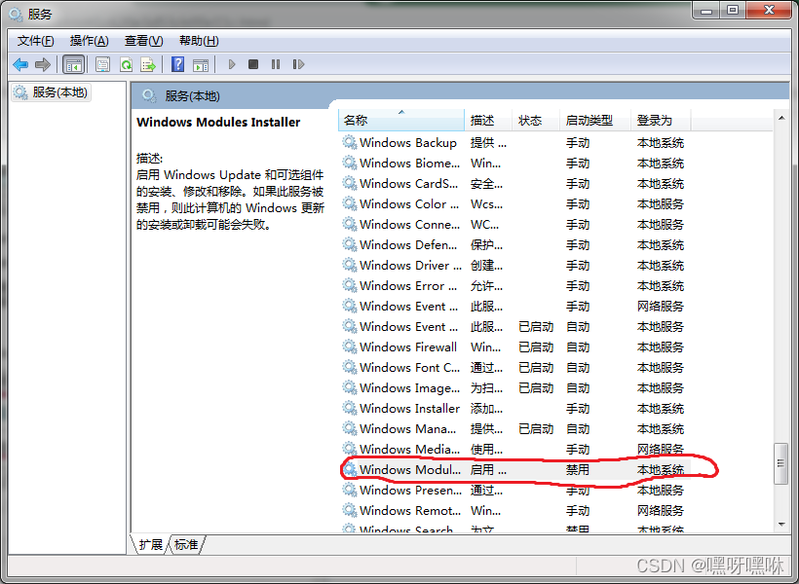Click 禁用 startup type of Windows Modul...
This screenshot has width=799, height=584.
tap(578, 469)
